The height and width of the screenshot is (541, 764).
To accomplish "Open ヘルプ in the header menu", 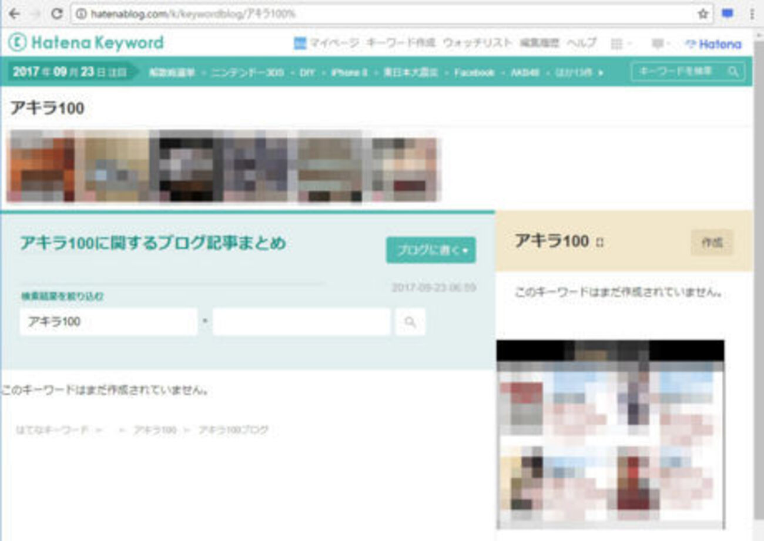I will [x=582, y=43].
